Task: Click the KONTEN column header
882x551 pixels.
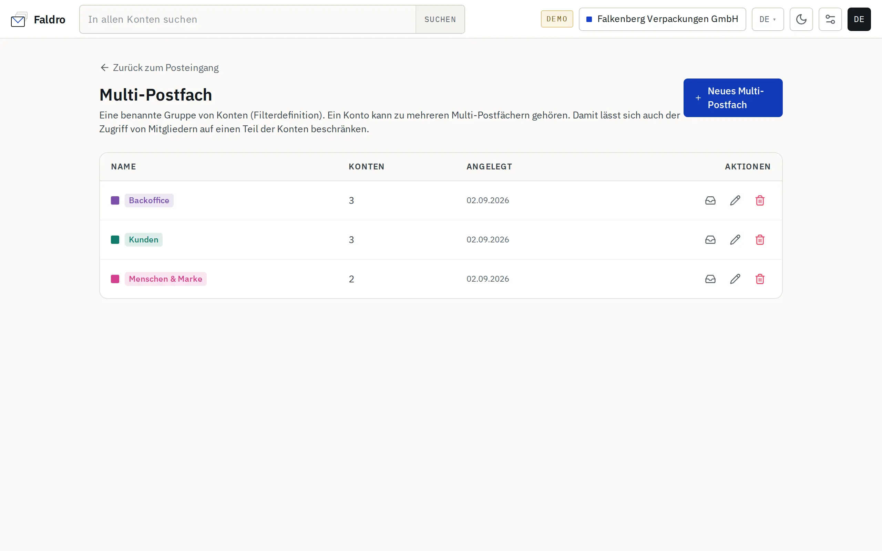Action: 366,167
